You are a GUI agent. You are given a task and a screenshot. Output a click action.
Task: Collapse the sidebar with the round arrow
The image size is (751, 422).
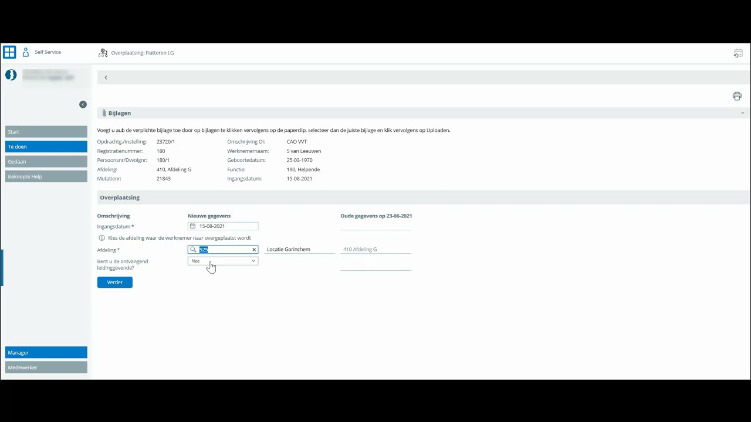pos(83,104)
